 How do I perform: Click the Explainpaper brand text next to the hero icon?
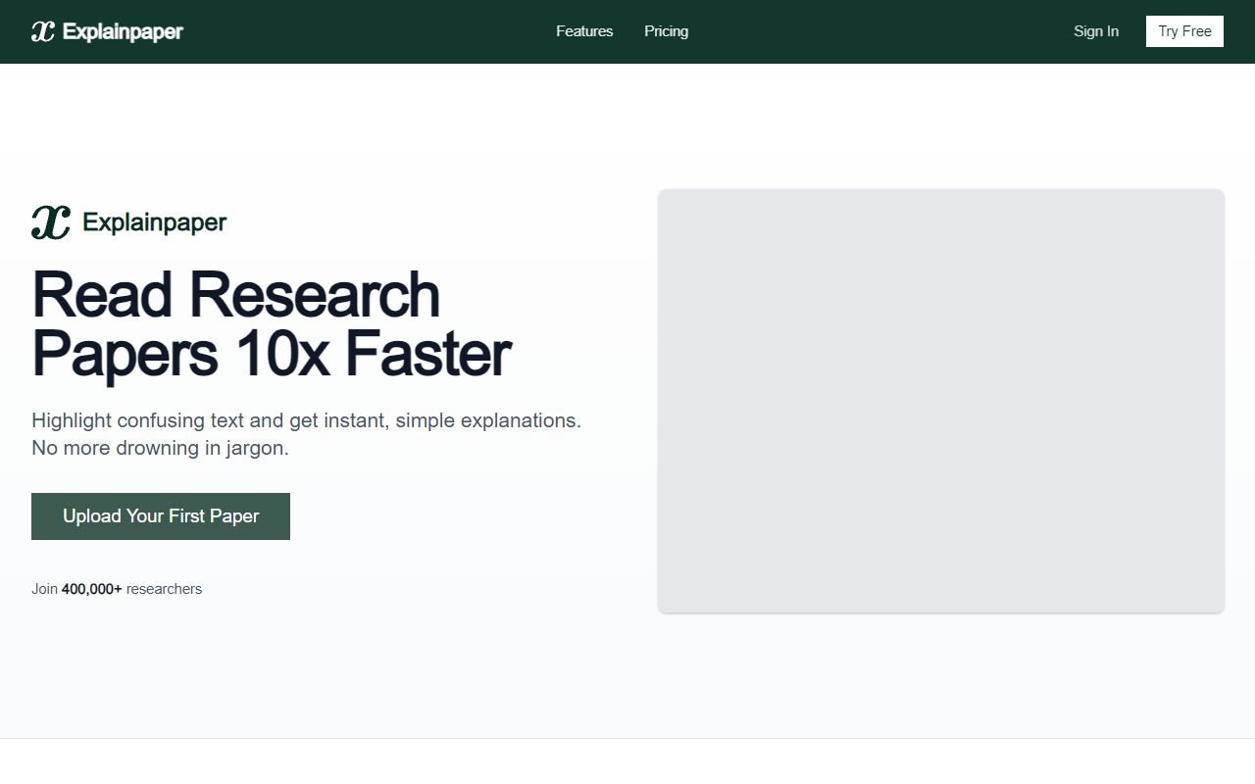154,221
